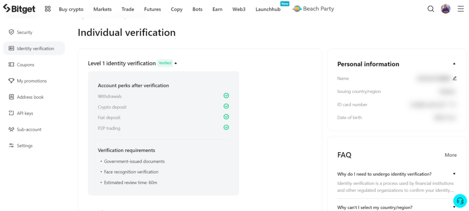Image resolution: width=469 pixels, height=211 pixels.
Task: Open the hamburger menu icon
Action: [x=461, y=9]
